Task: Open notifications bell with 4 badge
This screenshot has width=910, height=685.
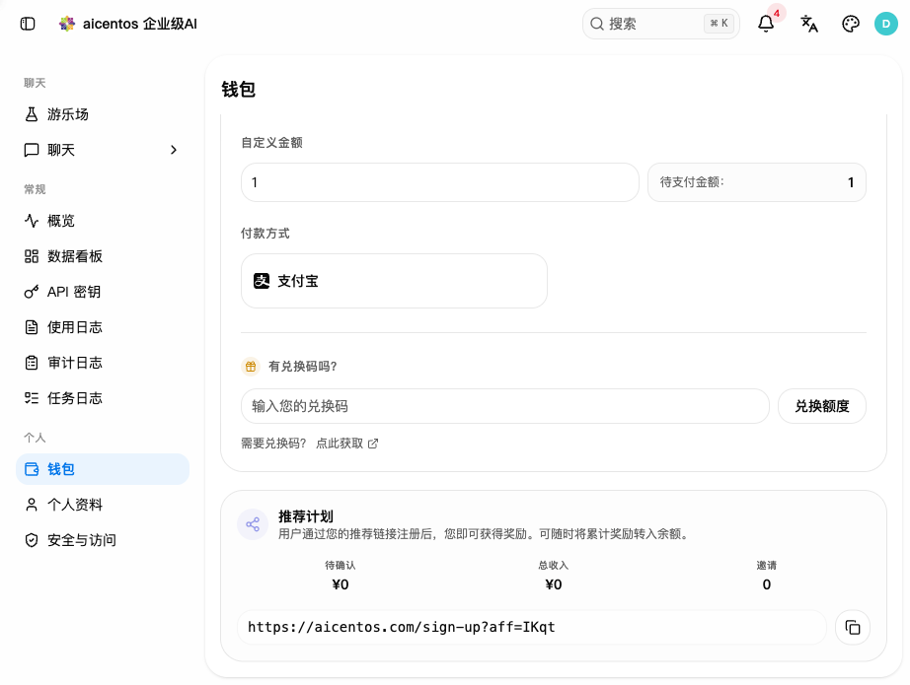Action: coord(766,24)
